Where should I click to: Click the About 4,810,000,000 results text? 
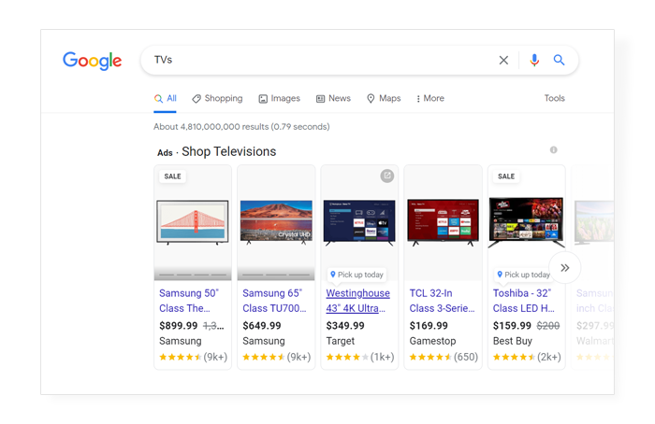241,127
